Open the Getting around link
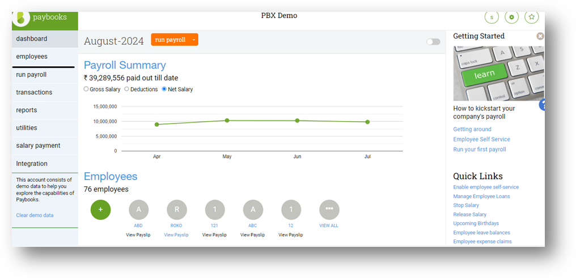The width and height of the screenshot is (576, 278). [472, 129]
